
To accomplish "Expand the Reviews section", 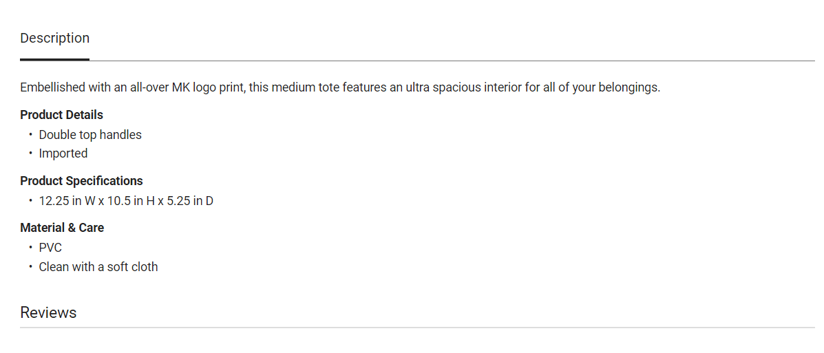I will pyautogui.click(x=48, y=313).
